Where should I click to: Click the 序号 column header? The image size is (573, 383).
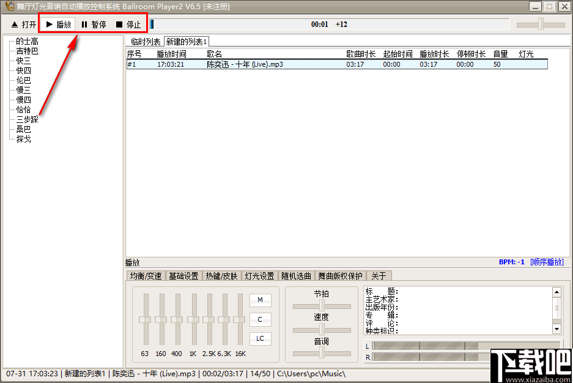134,54
